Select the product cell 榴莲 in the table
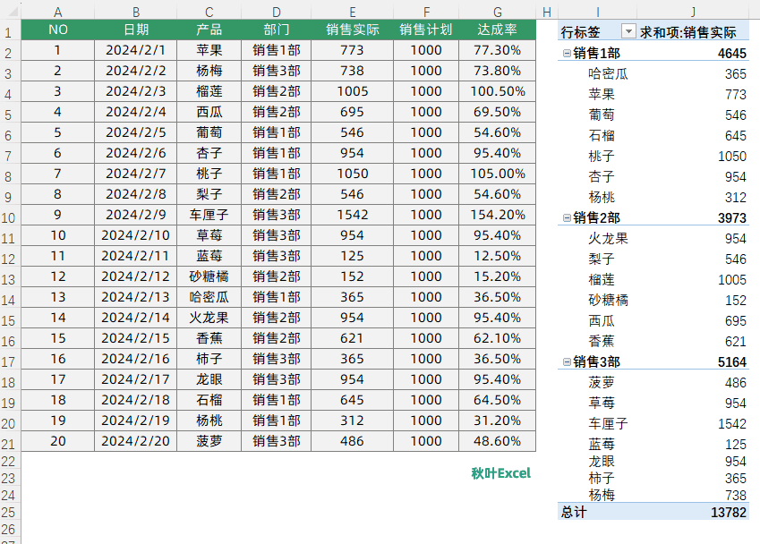Image resolution: width=760 pixels, height=544 pixels. click(x=209, y=91)
